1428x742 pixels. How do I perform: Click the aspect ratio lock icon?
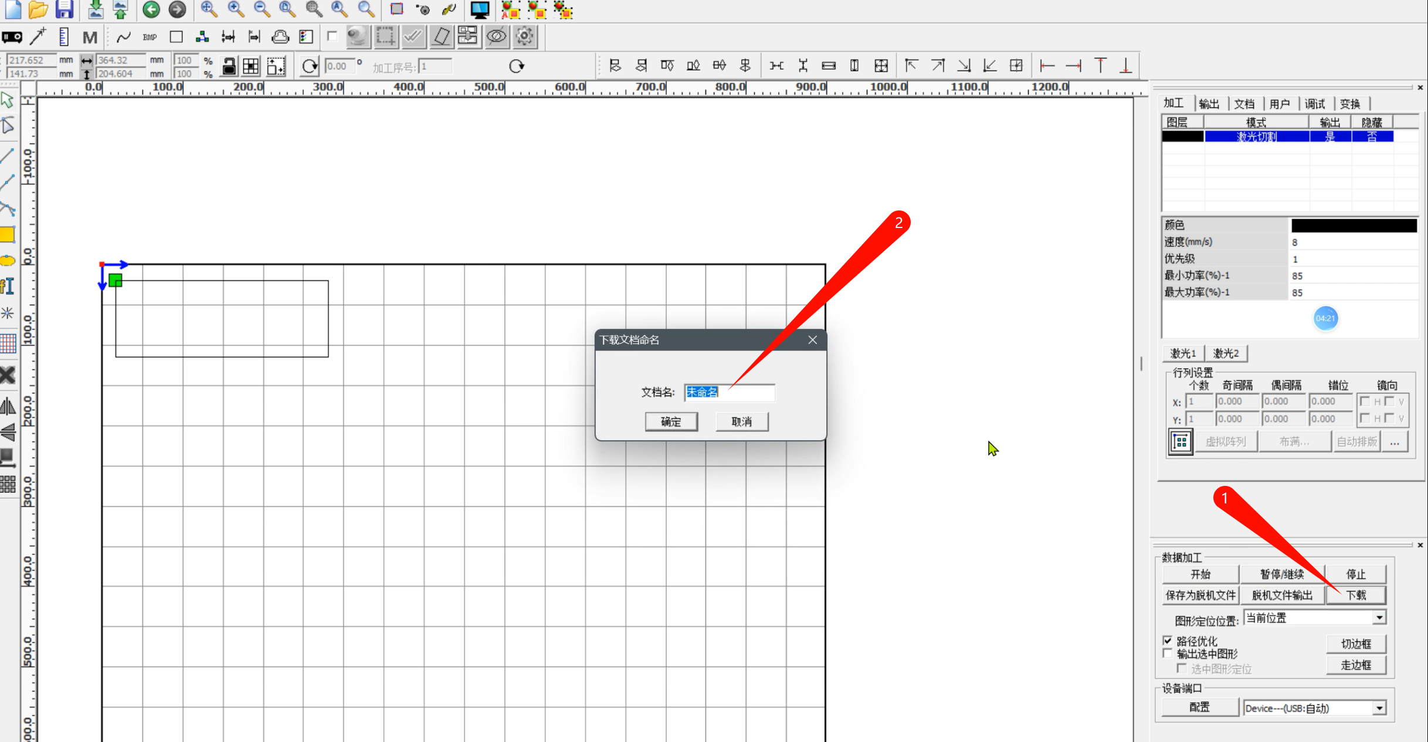pyautogui.click(x=229, y=66)
